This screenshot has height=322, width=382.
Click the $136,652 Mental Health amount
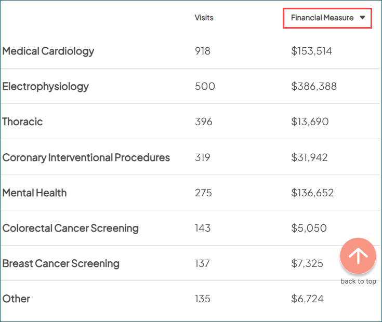point(312,193)
